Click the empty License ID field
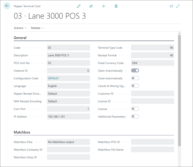The width and height of the screenshot is (193, 167). (153, 101)
